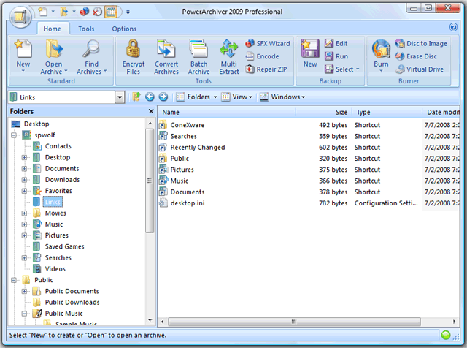Image resolution: width=467 pixels, height=348 pixels.
Task: Switch to the Tools ribbon tab
Action: [x=86, y=29]
